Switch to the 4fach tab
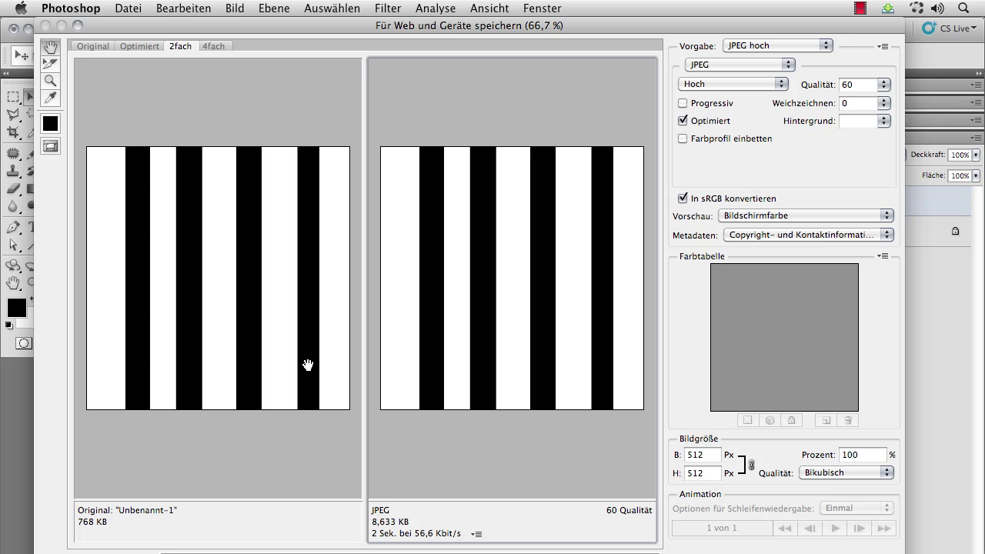 (x=214, y=46)
